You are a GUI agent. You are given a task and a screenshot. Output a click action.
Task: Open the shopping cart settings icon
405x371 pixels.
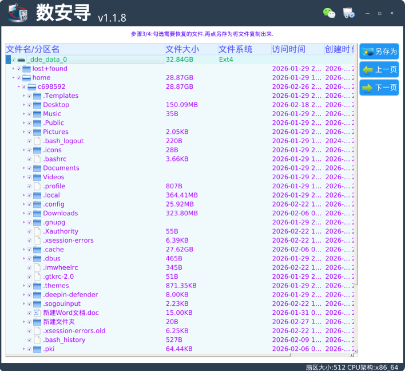tap(348, 13)
